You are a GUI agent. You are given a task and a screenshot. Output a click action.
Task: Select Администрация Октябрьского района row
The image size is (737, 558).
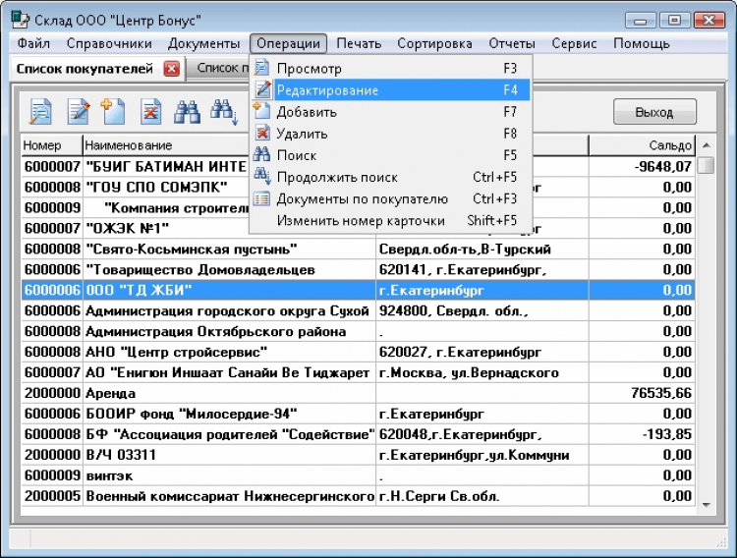[358, 331]
